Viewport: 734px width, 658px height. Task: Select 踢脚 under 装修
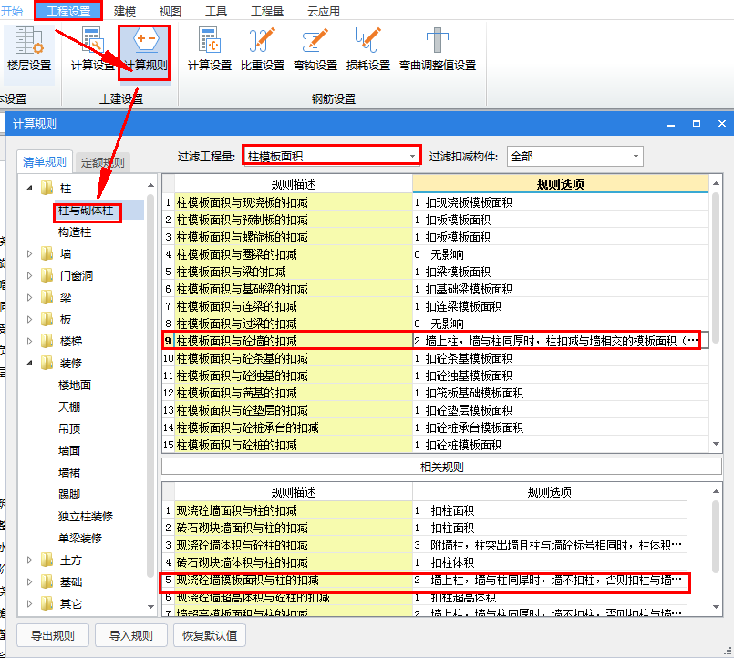tap(69, 494)
